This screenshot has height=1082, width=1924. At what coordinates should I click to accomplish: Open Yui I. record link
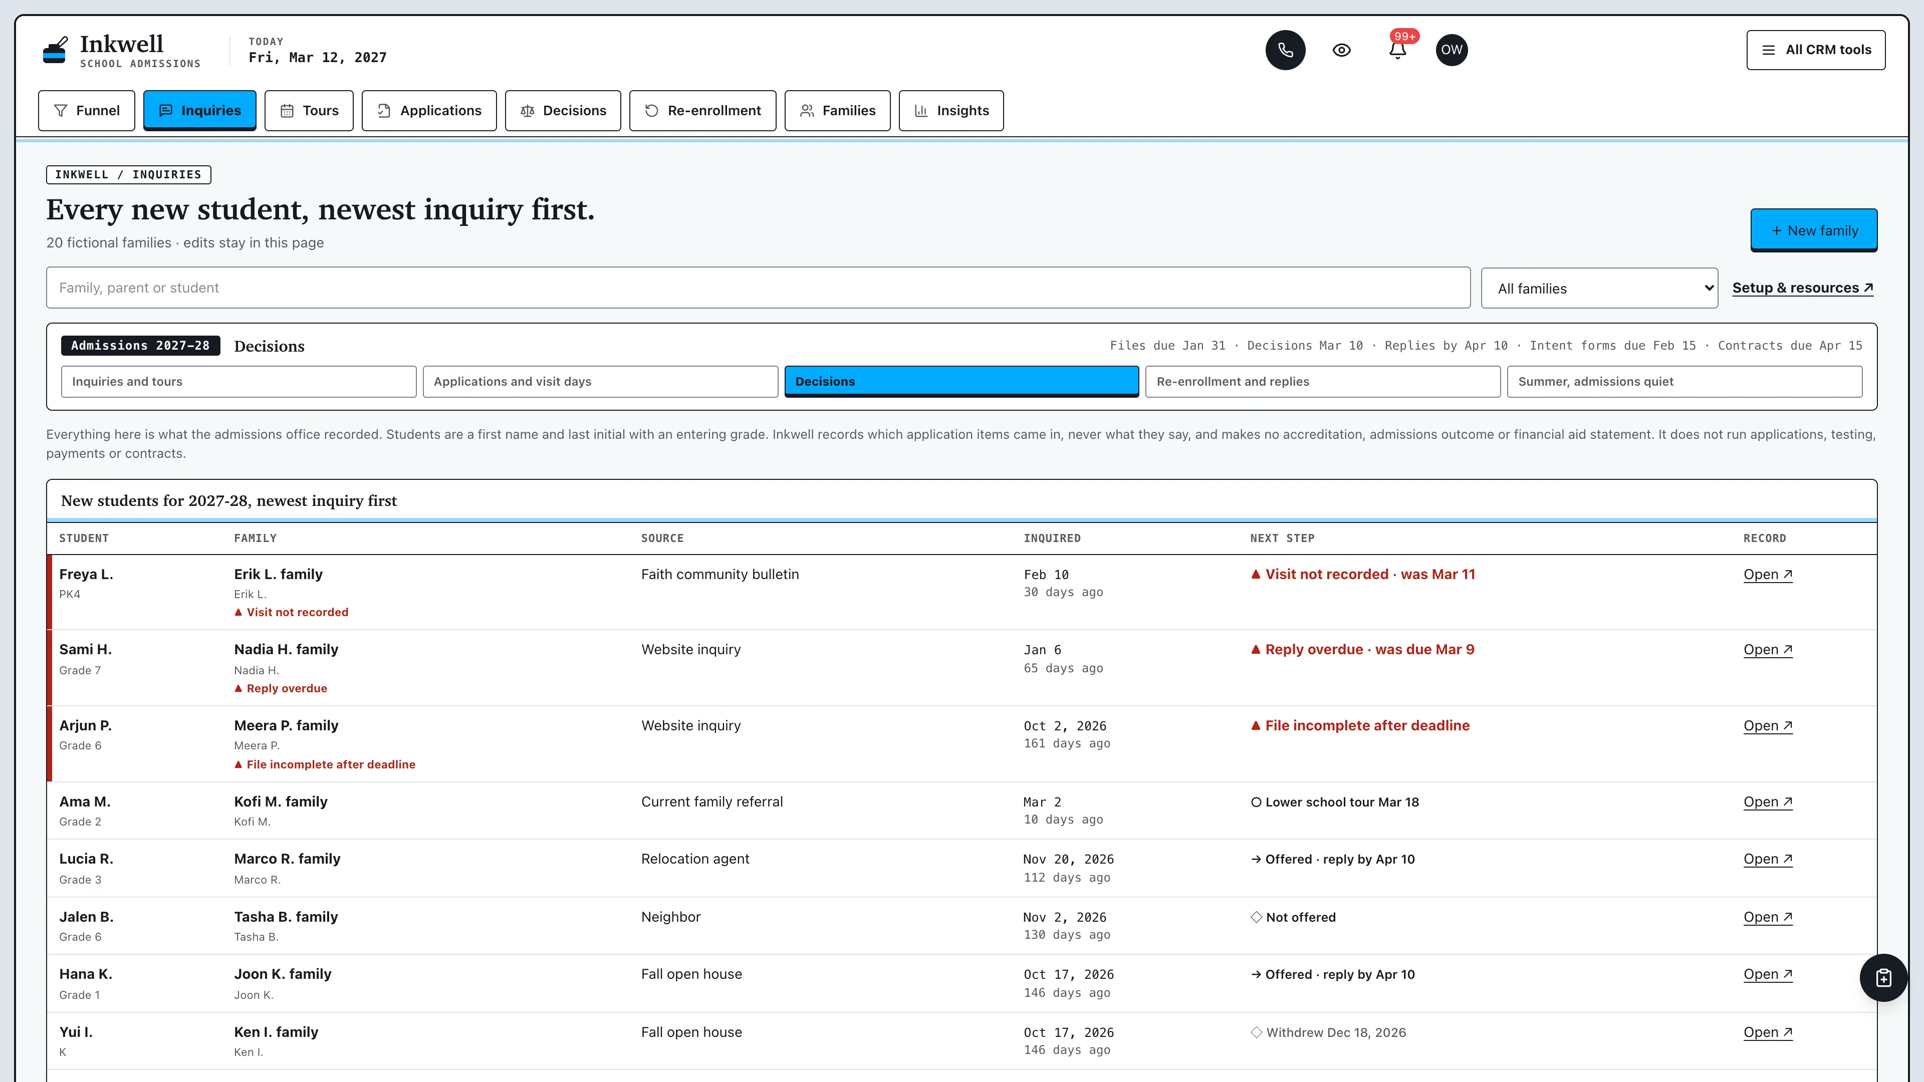[x=1768, y=1033]
